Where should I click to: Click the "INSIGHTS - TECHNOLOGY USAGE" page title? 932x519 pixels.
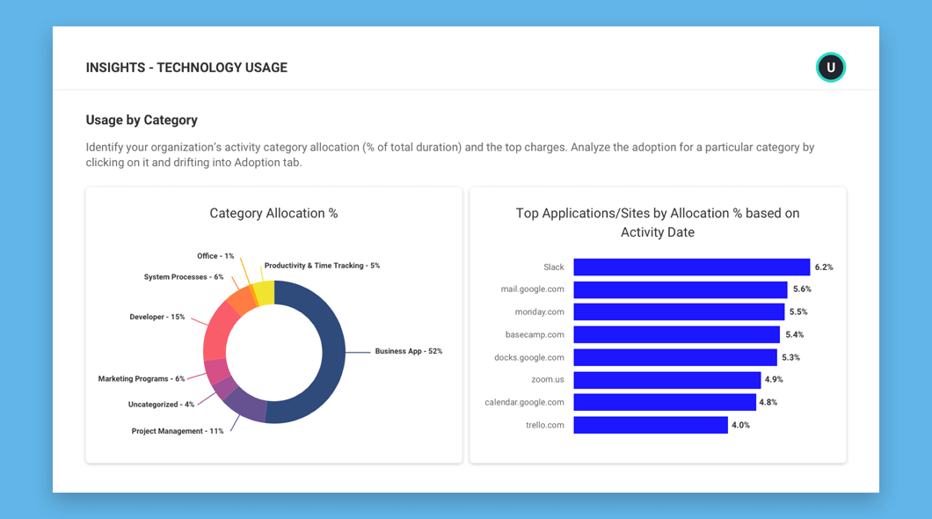(x=186, y=68)
